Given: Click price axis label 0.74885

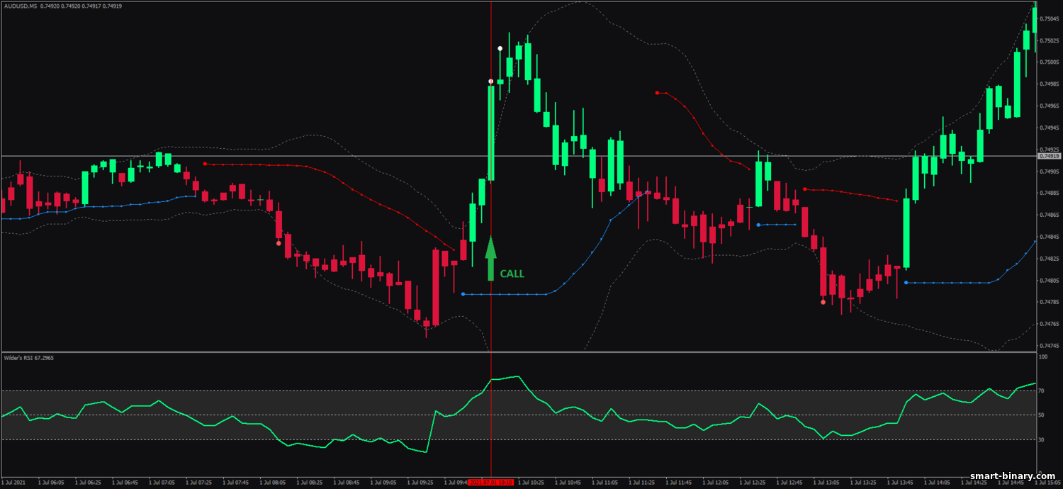Looking at the screenshot, I should coord(1050,193).
